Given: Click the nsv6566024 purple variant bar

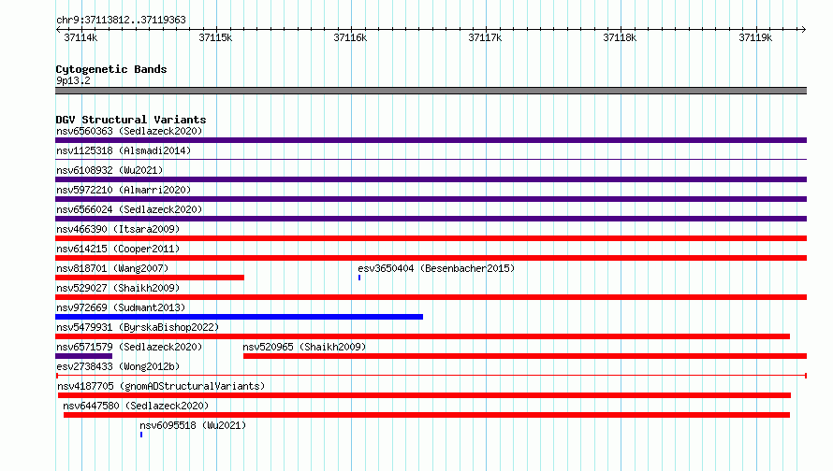Looking at the screenshot, I should (x=431, y=219).
